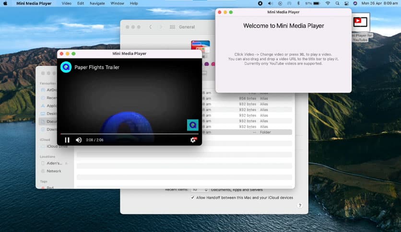Click the black circular menu bar icon
This screenshot has width=401, height=232.
click(260, 3)
